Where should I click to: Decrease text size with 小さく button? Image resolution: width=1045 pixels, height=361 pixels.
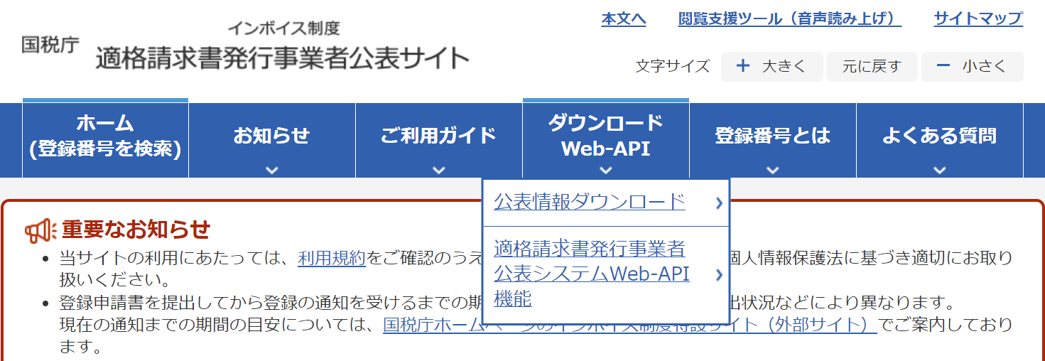[x=973, y=67]
